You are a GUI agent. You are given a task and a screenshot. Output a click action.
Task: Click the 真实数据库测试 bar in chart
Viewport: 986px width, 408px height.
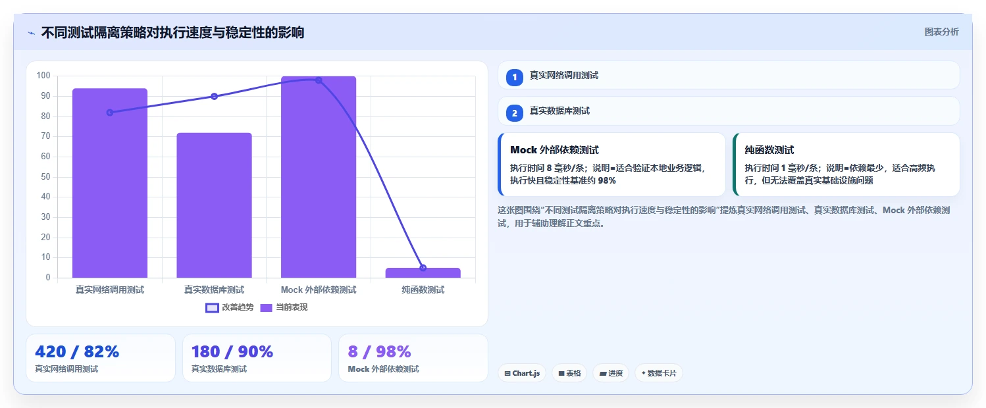[x=214, y=205]
